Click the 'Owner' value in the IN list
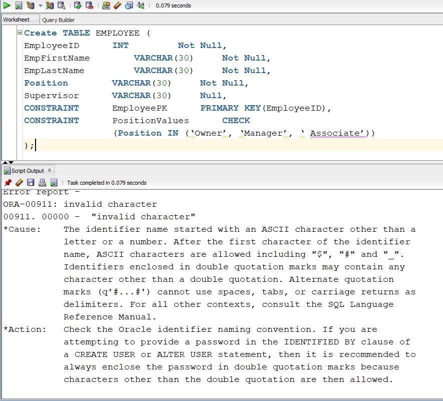The width and height of the screenshot is (443, 401). tap(208, 133)
